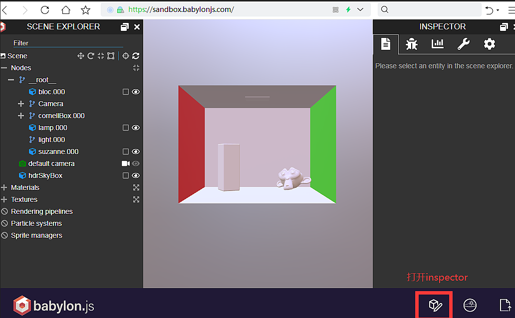This screenshot has width=515, height=318.
Task: Open Inspector Tools via wrench icon
Action: click(x=464, y=44)
